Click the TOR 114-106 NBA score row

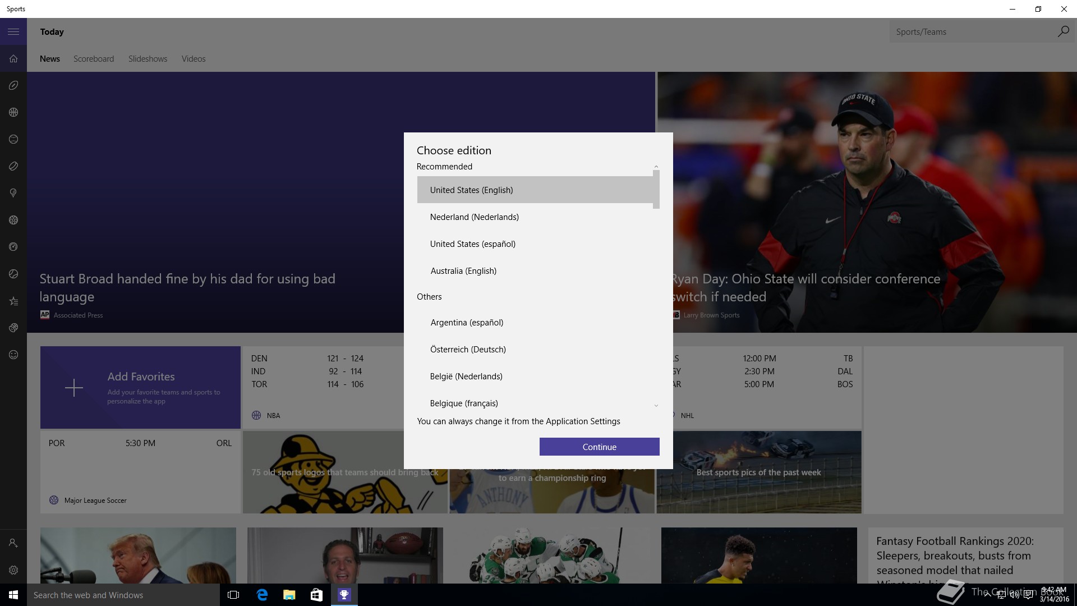pyautogui.click(x=307, y=384)
